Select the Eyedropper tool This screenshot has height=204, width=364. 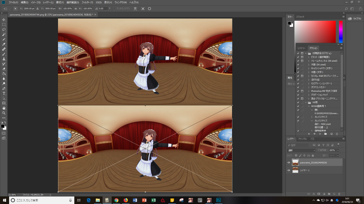4,45
